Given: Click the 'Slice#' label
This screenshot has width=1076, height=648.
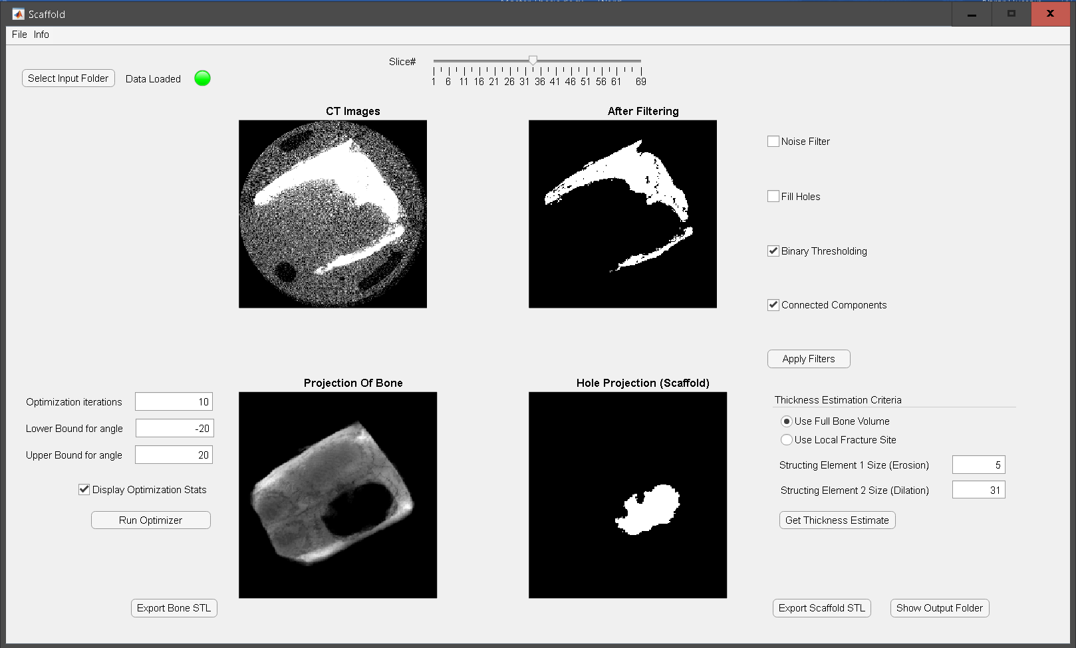Looking at the screenshot, I should (402, 62).
